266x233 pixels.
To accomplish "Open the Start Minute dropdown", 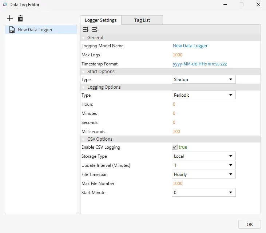I will pyautogui.click(x=203, y=193).
